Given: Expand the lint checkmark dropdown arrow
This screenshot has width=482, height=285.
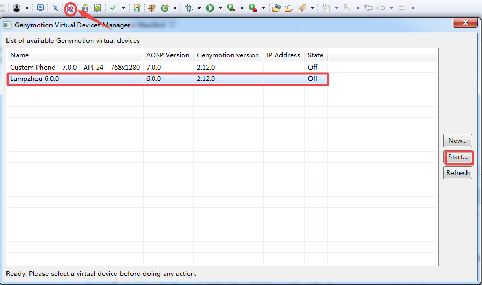Looking at the screenshot, I should coord(123,8).
